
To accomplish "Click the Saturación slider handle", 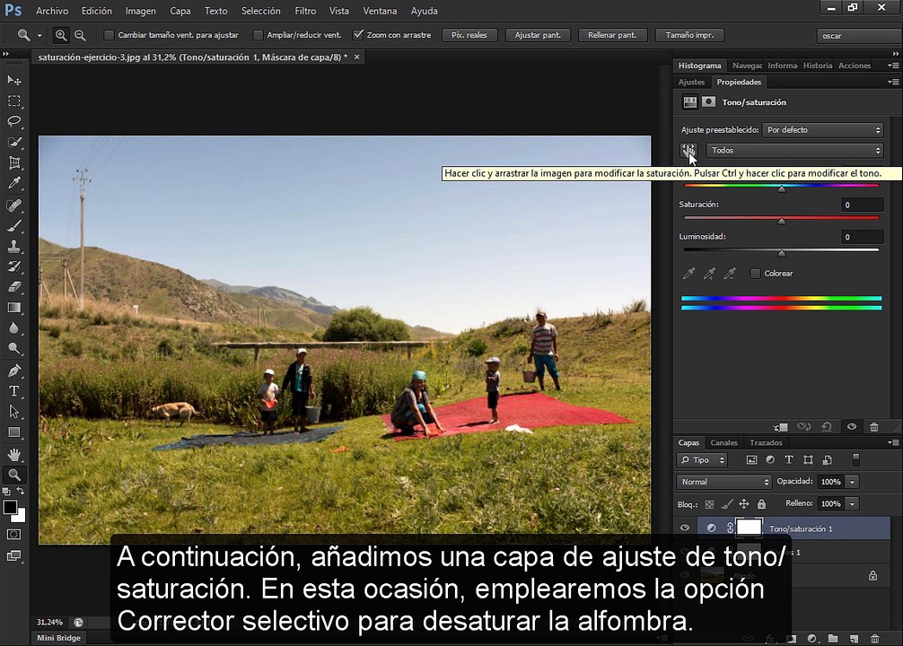I will 782,221.
